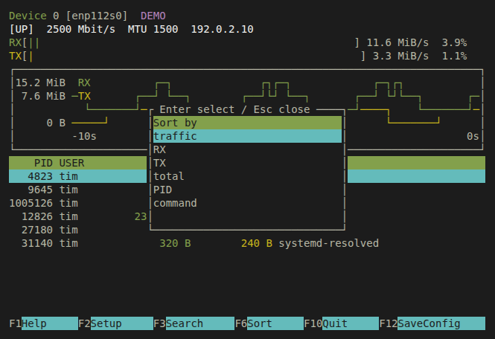
Task: Click the 11.6 MiB/s RX rate
Action: pyautogui.click(x=397, y=42)
